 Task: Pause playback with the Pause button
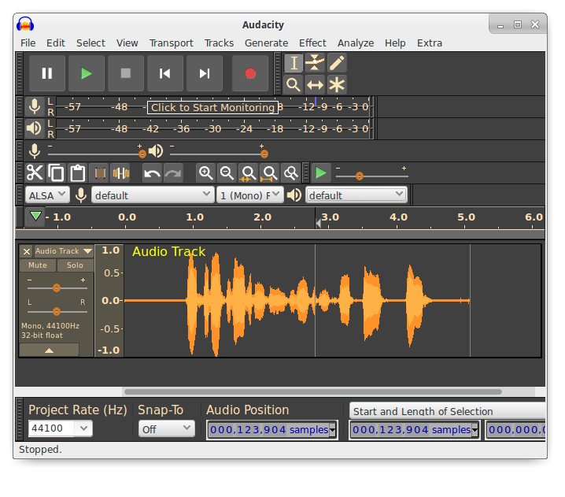[47, 73]
